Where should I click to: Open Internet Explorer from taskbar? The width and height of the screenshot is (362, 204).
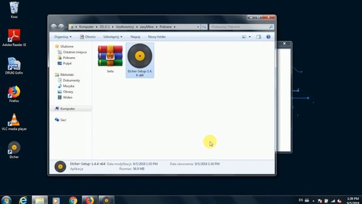click(x=23, y=200)
